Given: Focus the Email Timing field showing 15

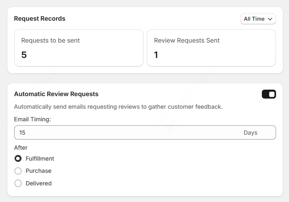Looking at the screenshot, I should (122, 133).
